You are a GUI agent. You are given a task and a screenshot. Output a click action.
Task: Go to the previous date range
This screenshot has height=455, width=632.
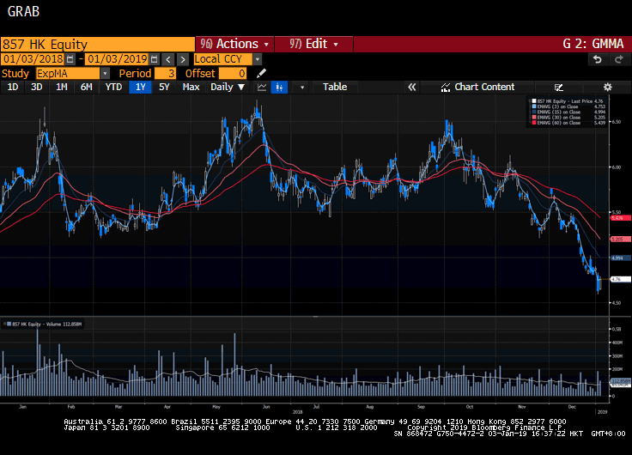point(168,59)
